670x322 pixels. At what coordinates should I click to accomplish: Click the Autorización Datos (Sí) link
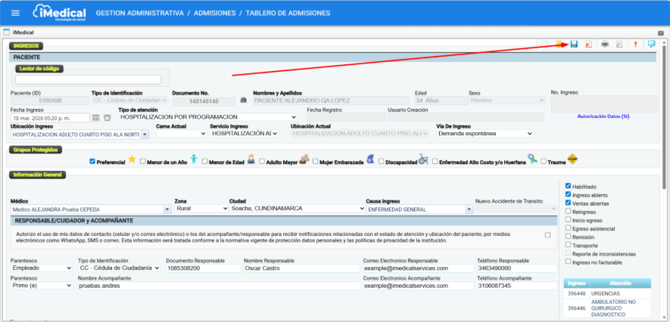[x=603, y=116]
